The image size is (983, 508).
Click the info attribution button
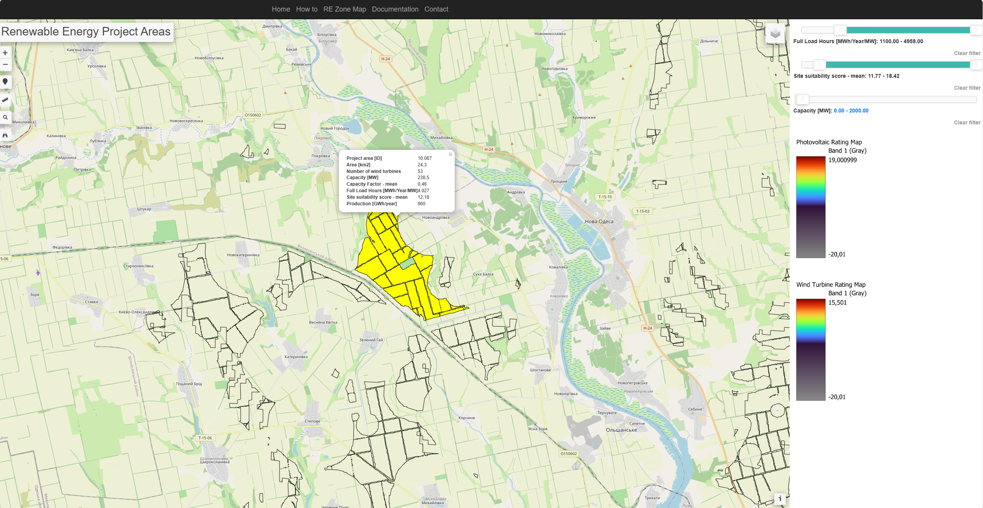(x=780, y=499)
